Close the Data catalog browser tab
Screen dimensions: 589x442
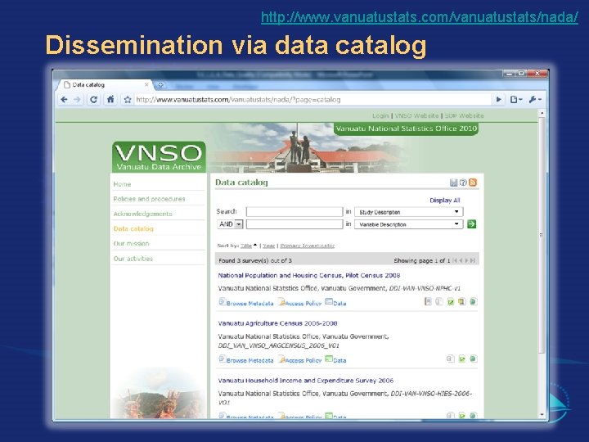tap(146, 85)
